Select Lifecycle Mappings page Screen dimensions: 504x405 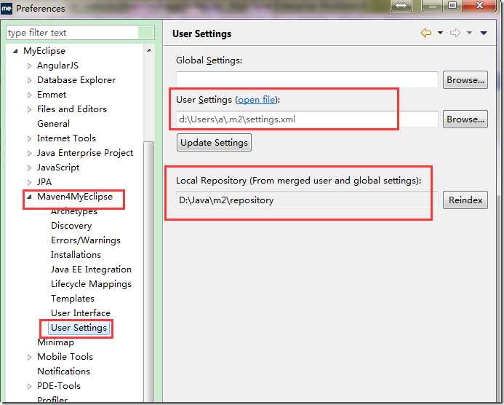click(x=92, y=284)
